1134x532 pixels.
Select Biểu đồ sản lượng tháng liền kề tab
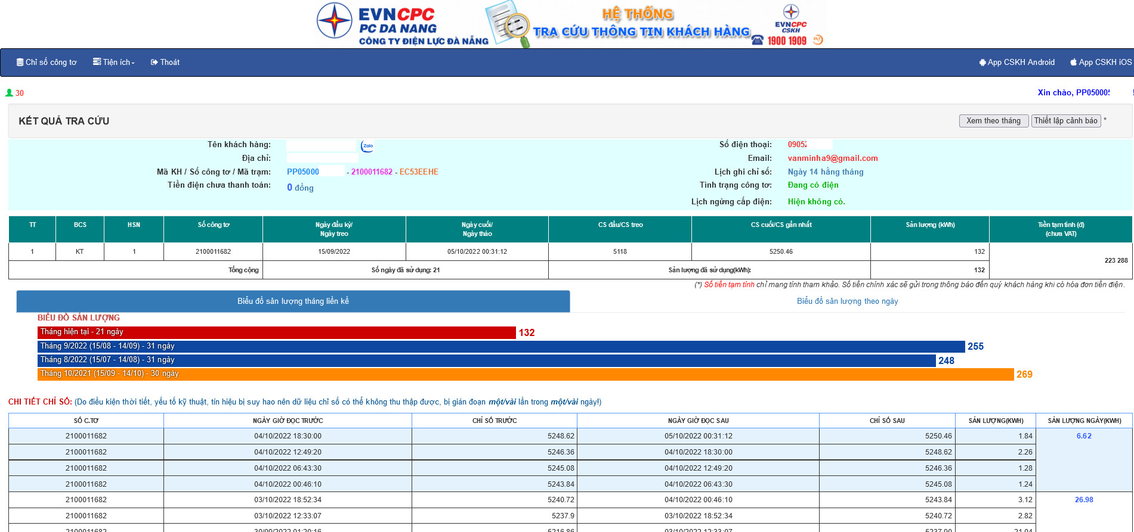(293, 301)
